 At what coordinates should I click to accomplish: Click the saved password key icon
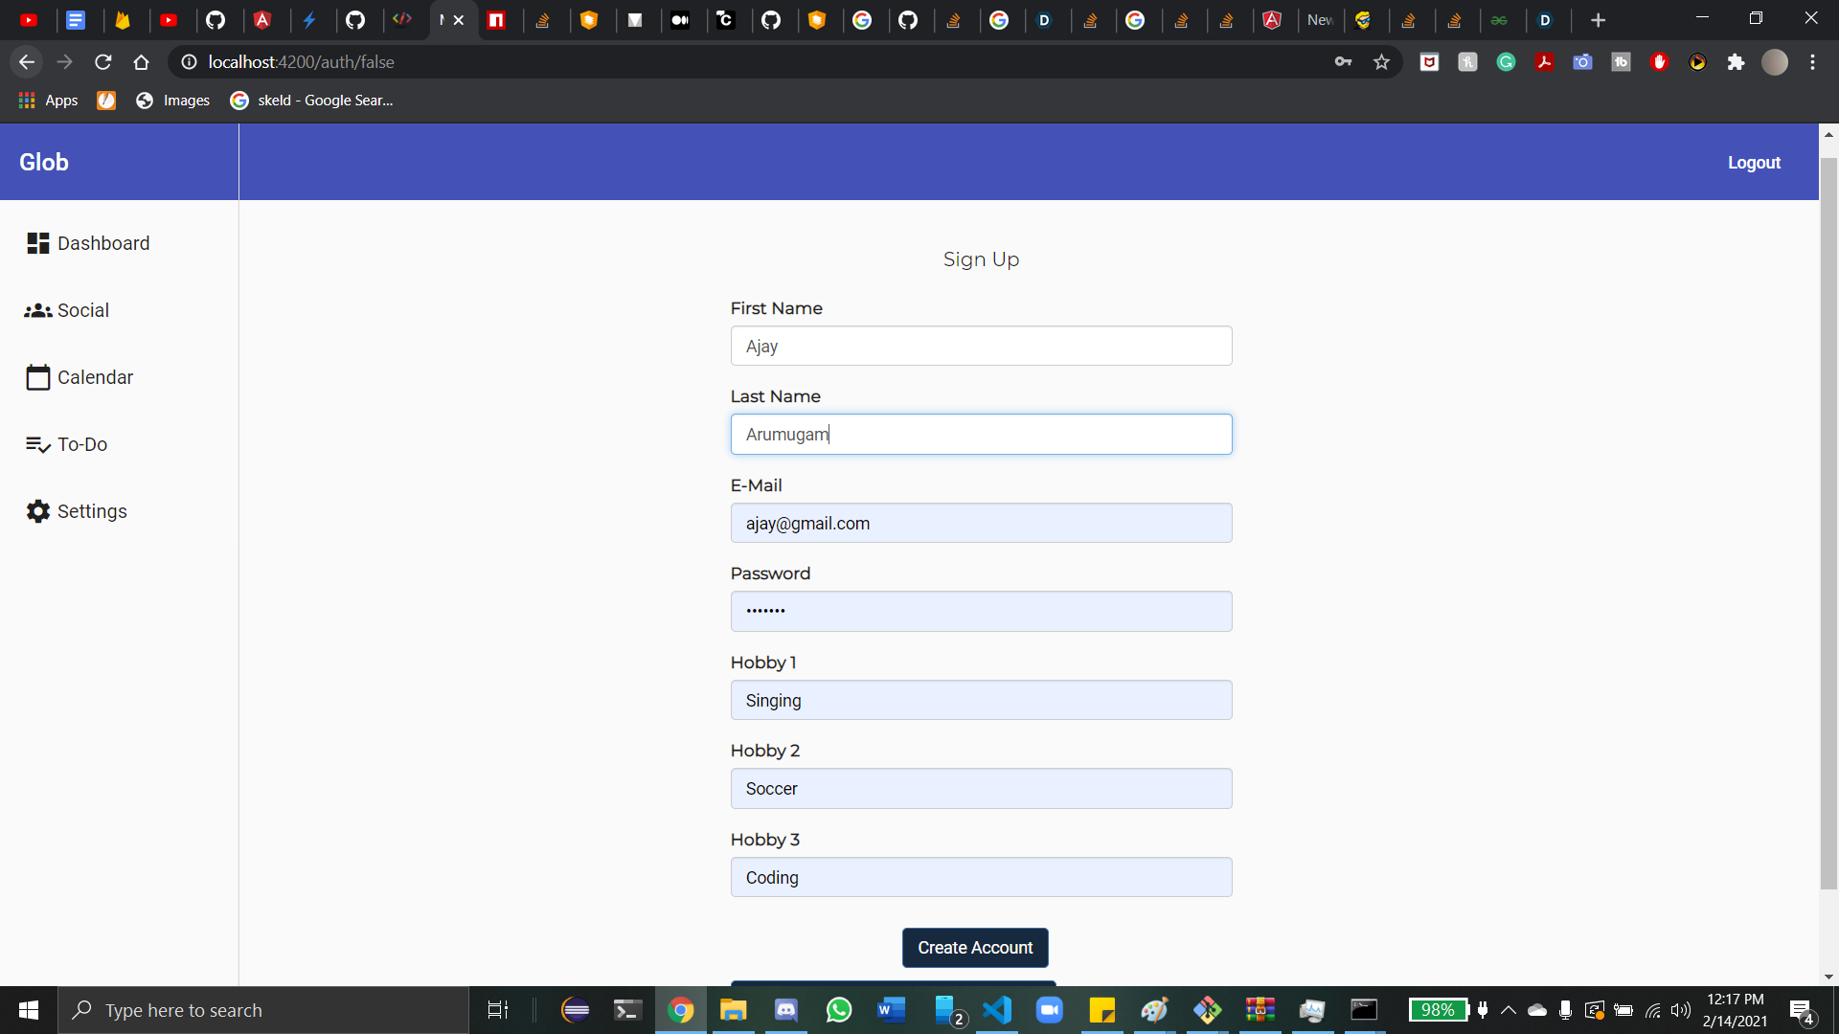tap(1343, 62)
